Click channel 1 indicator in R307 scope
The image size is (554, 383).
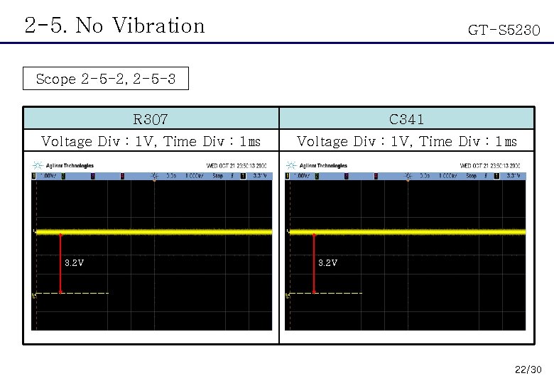(x=34, y=176)
